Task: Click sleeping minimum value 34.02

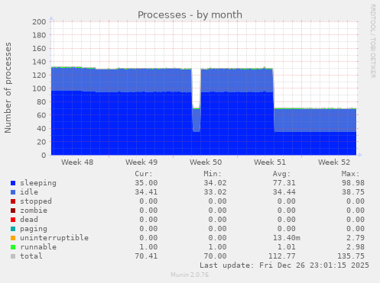Action: pos(215,183)
